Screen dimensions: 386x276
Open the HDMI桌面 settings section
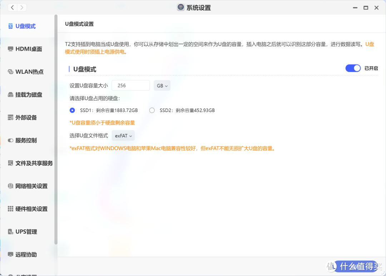click(x=25, y=49)
